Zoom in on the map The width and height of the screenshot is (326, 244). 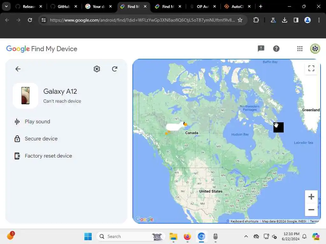point(311,196)
